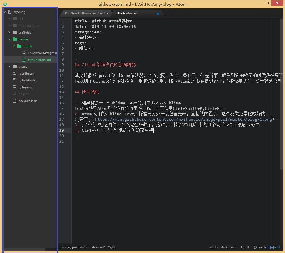
Task: Click the .gitattributes file icon
Action: pos(14,80)
